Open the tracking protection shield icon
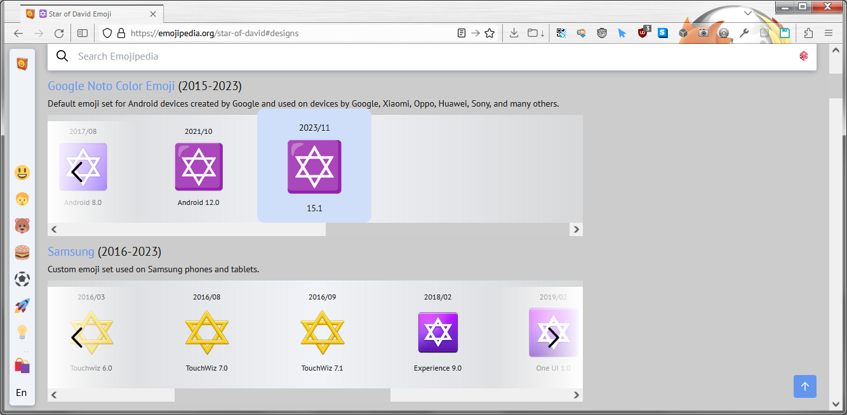The image size is (847, 415). tap(107, 33)
